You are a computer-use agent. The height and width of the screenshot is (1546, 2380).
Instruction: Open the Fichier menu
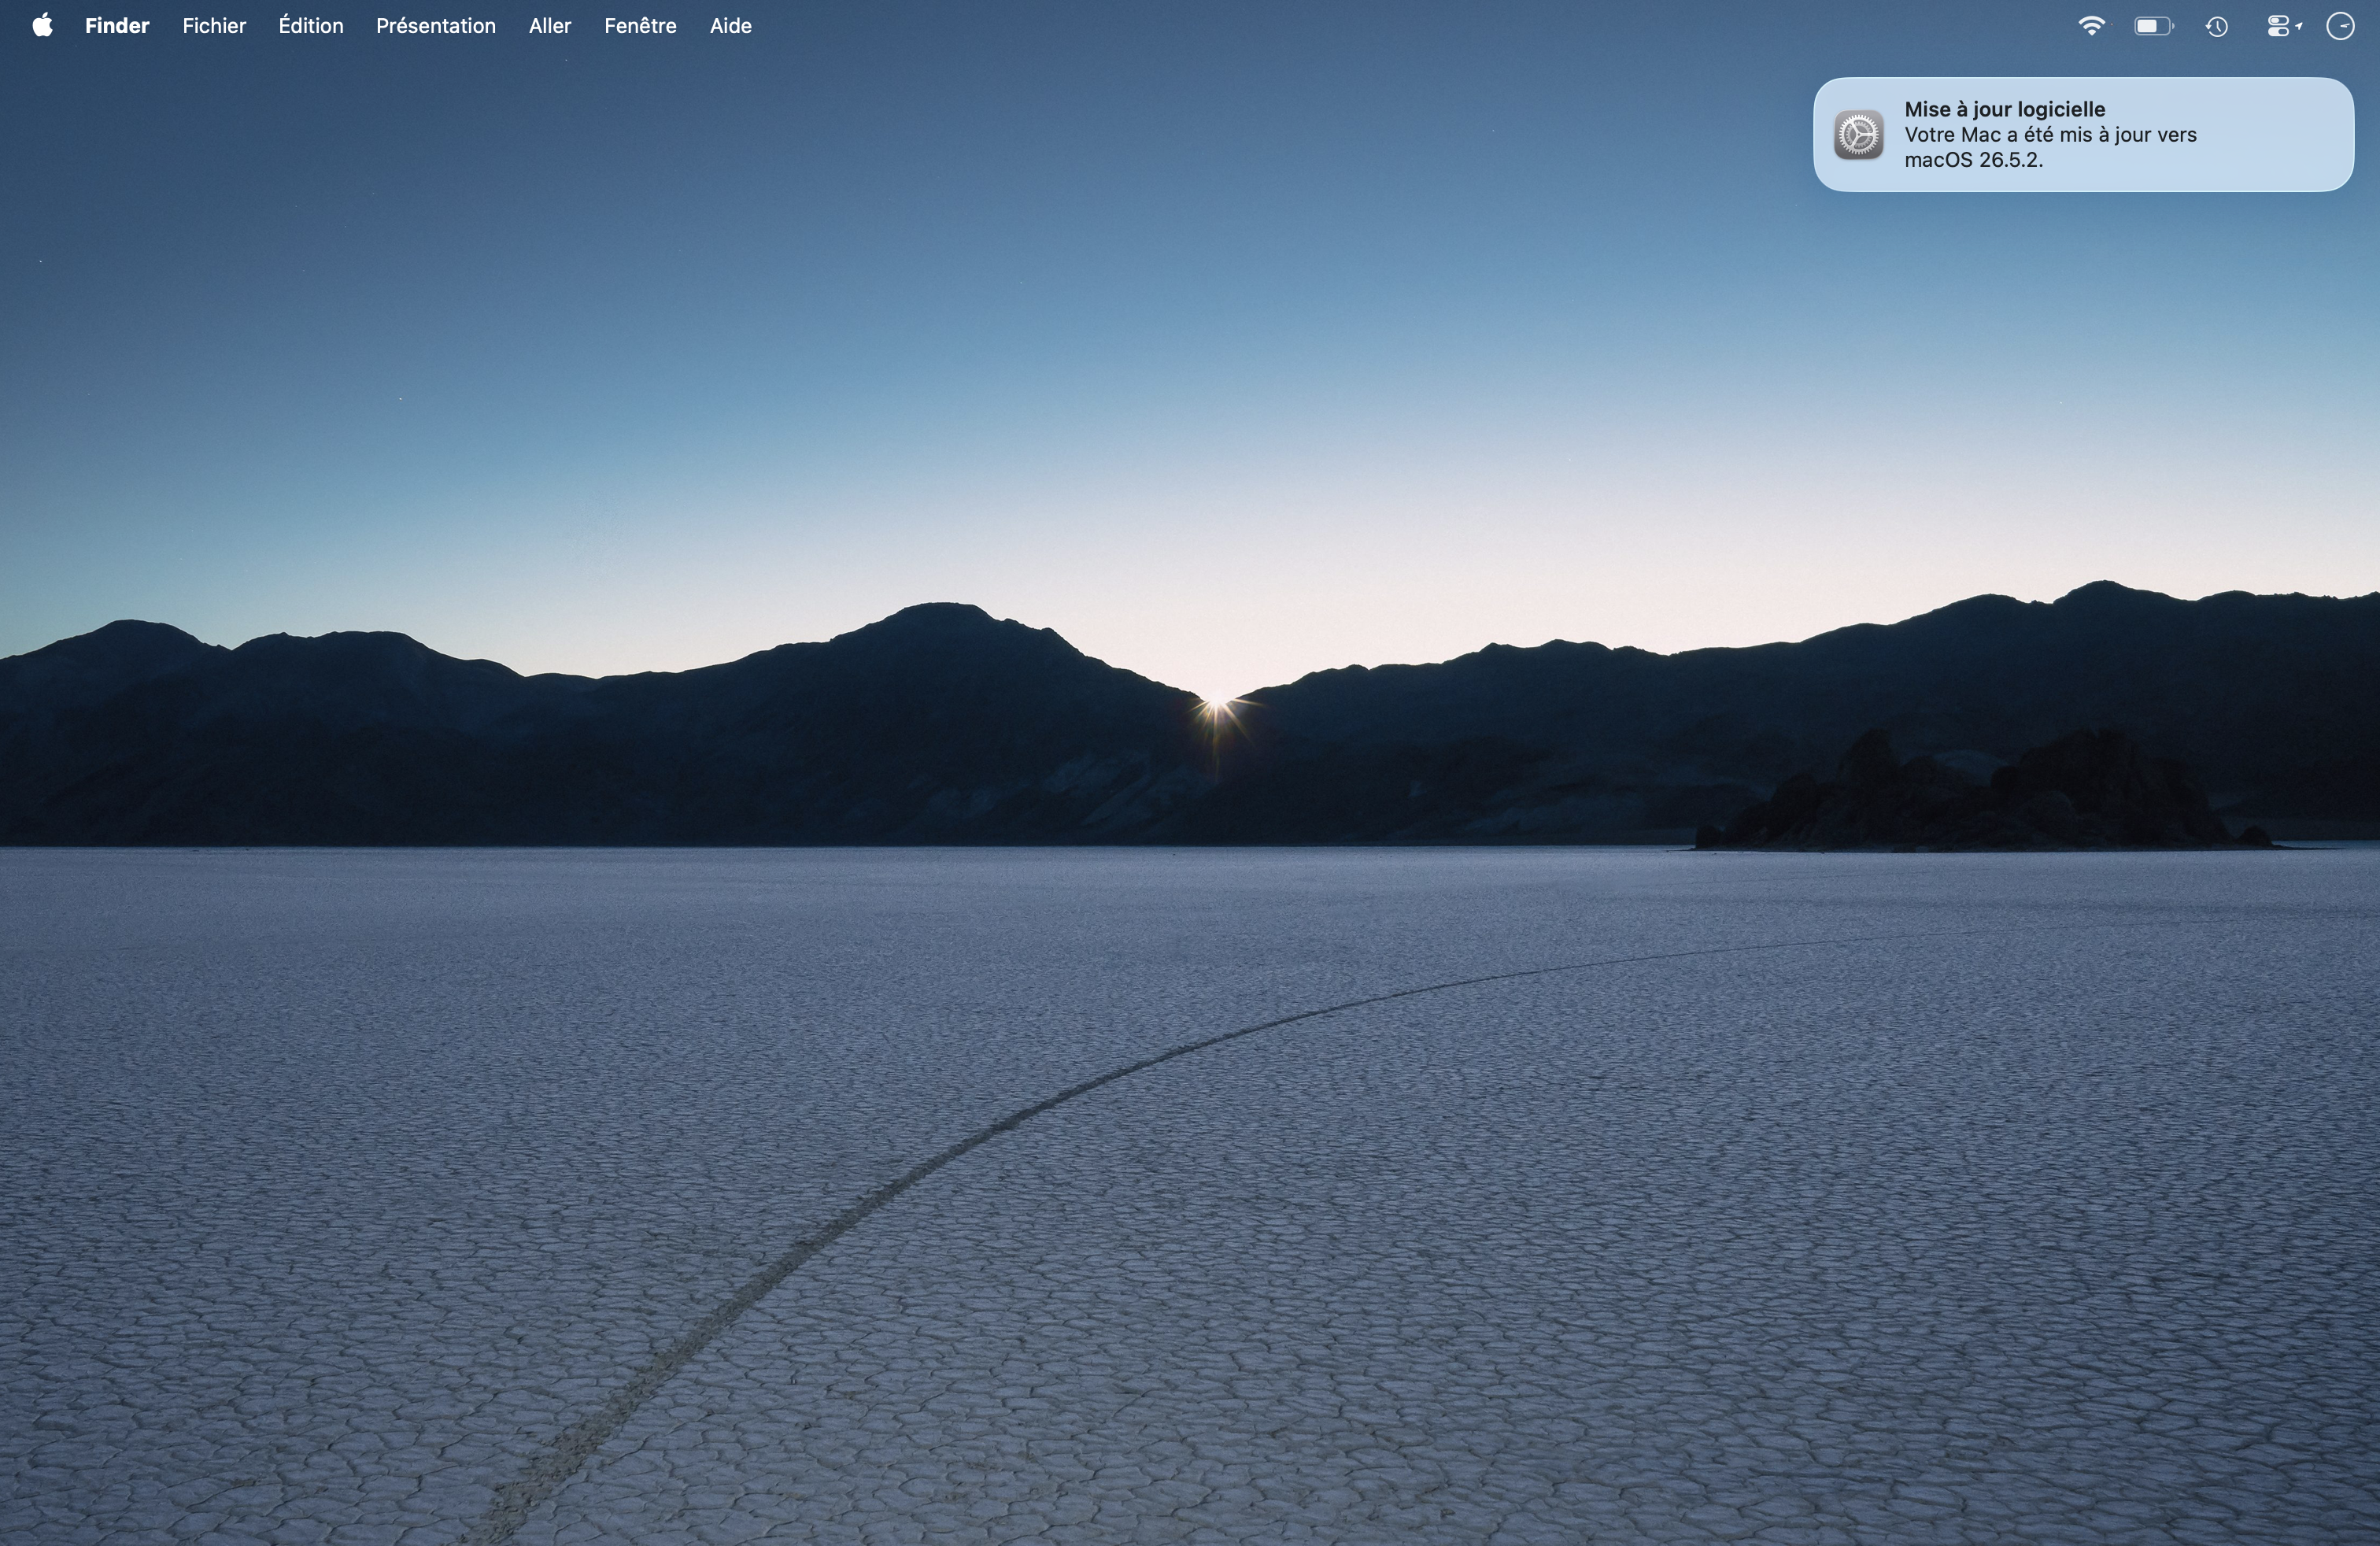pyautogui.click(x=214, y=26)
